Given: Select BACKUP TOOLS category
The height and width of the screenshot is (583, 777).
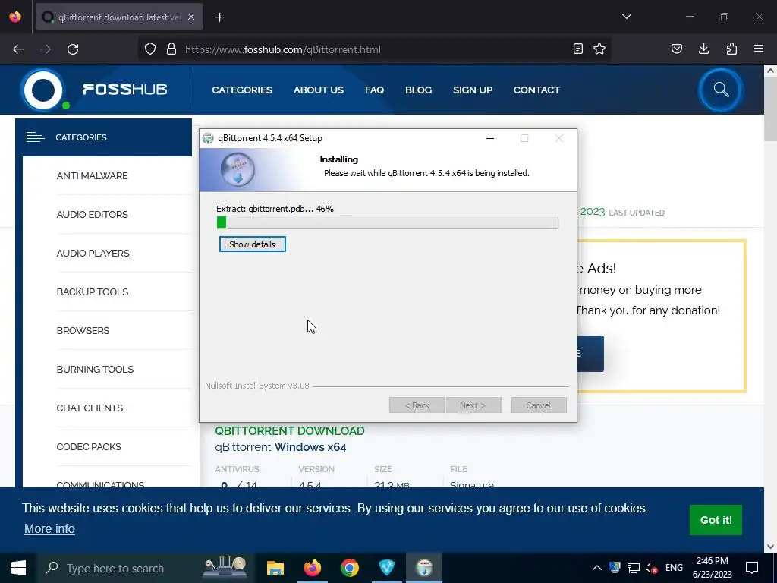Looking at the screenshot, I should (x=92, y=292).
